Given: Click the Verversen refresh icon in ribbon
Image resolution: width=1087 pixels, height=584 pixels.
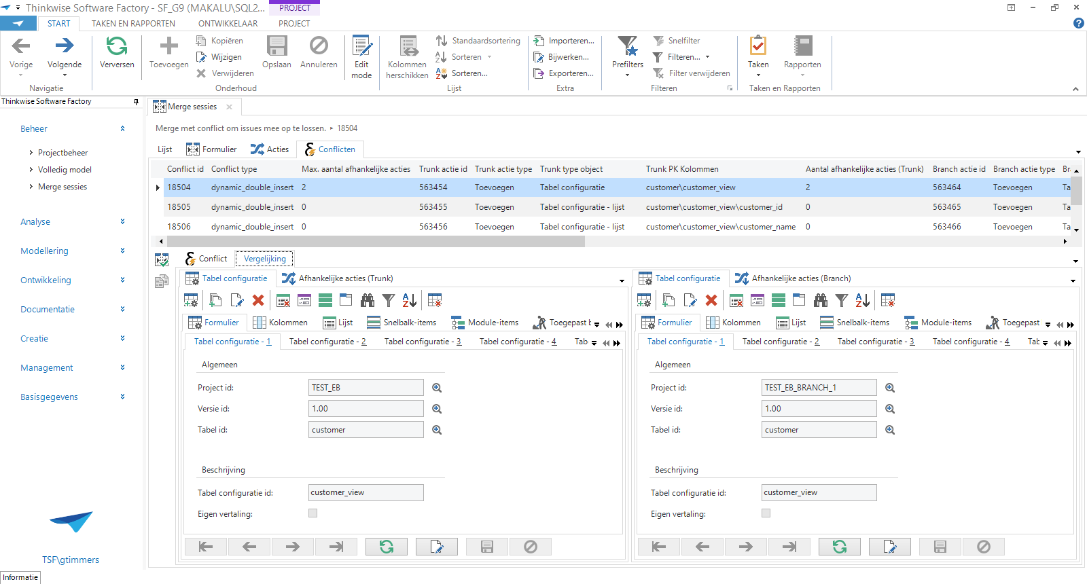Looking at the screenshot, I should click(117, 46).
